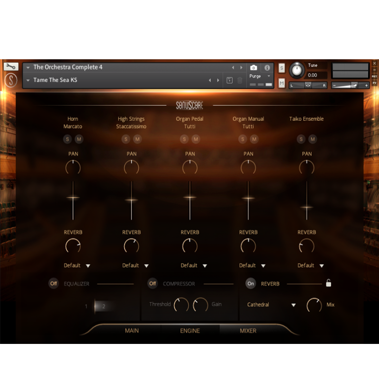379x379 pixels.
Task: Save the snapshot with the floppy disk icon
Action: [x=230, y=80]
